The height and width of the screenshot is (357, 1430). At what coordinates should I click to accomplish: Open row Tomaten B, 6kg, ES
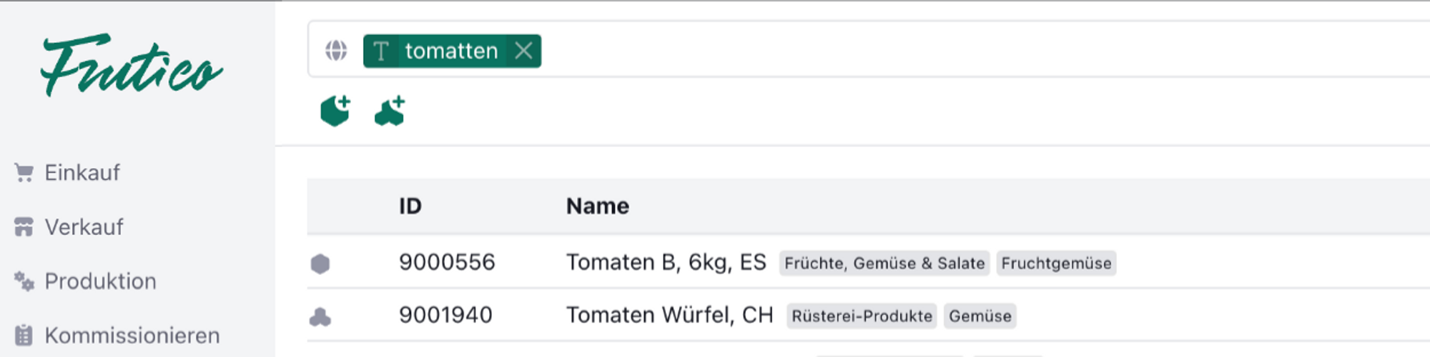pyautogui.click(x=666, y=263)
